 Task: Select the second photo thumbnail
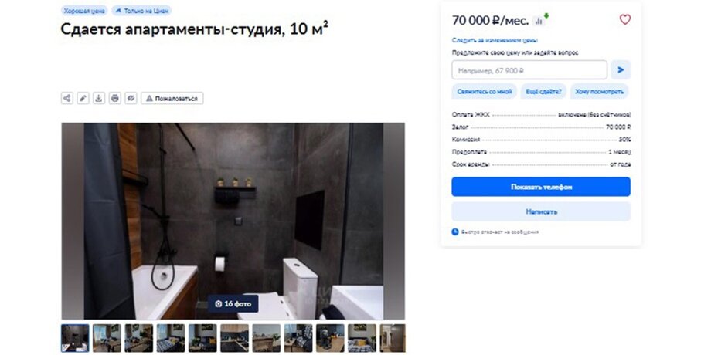[107, 338]
